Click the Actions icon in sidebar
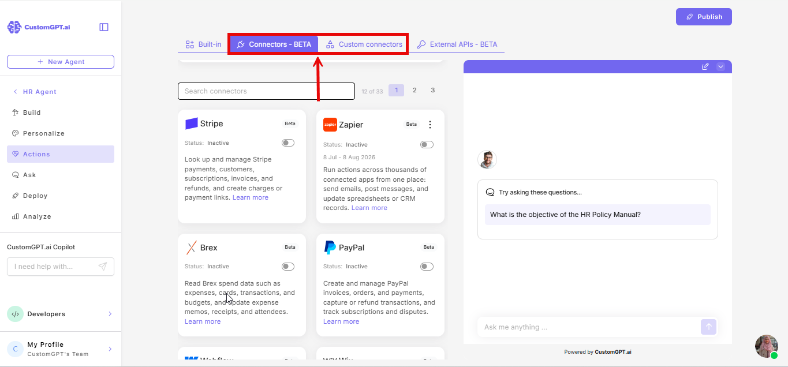The image size is (788, 367). point(16,154)
